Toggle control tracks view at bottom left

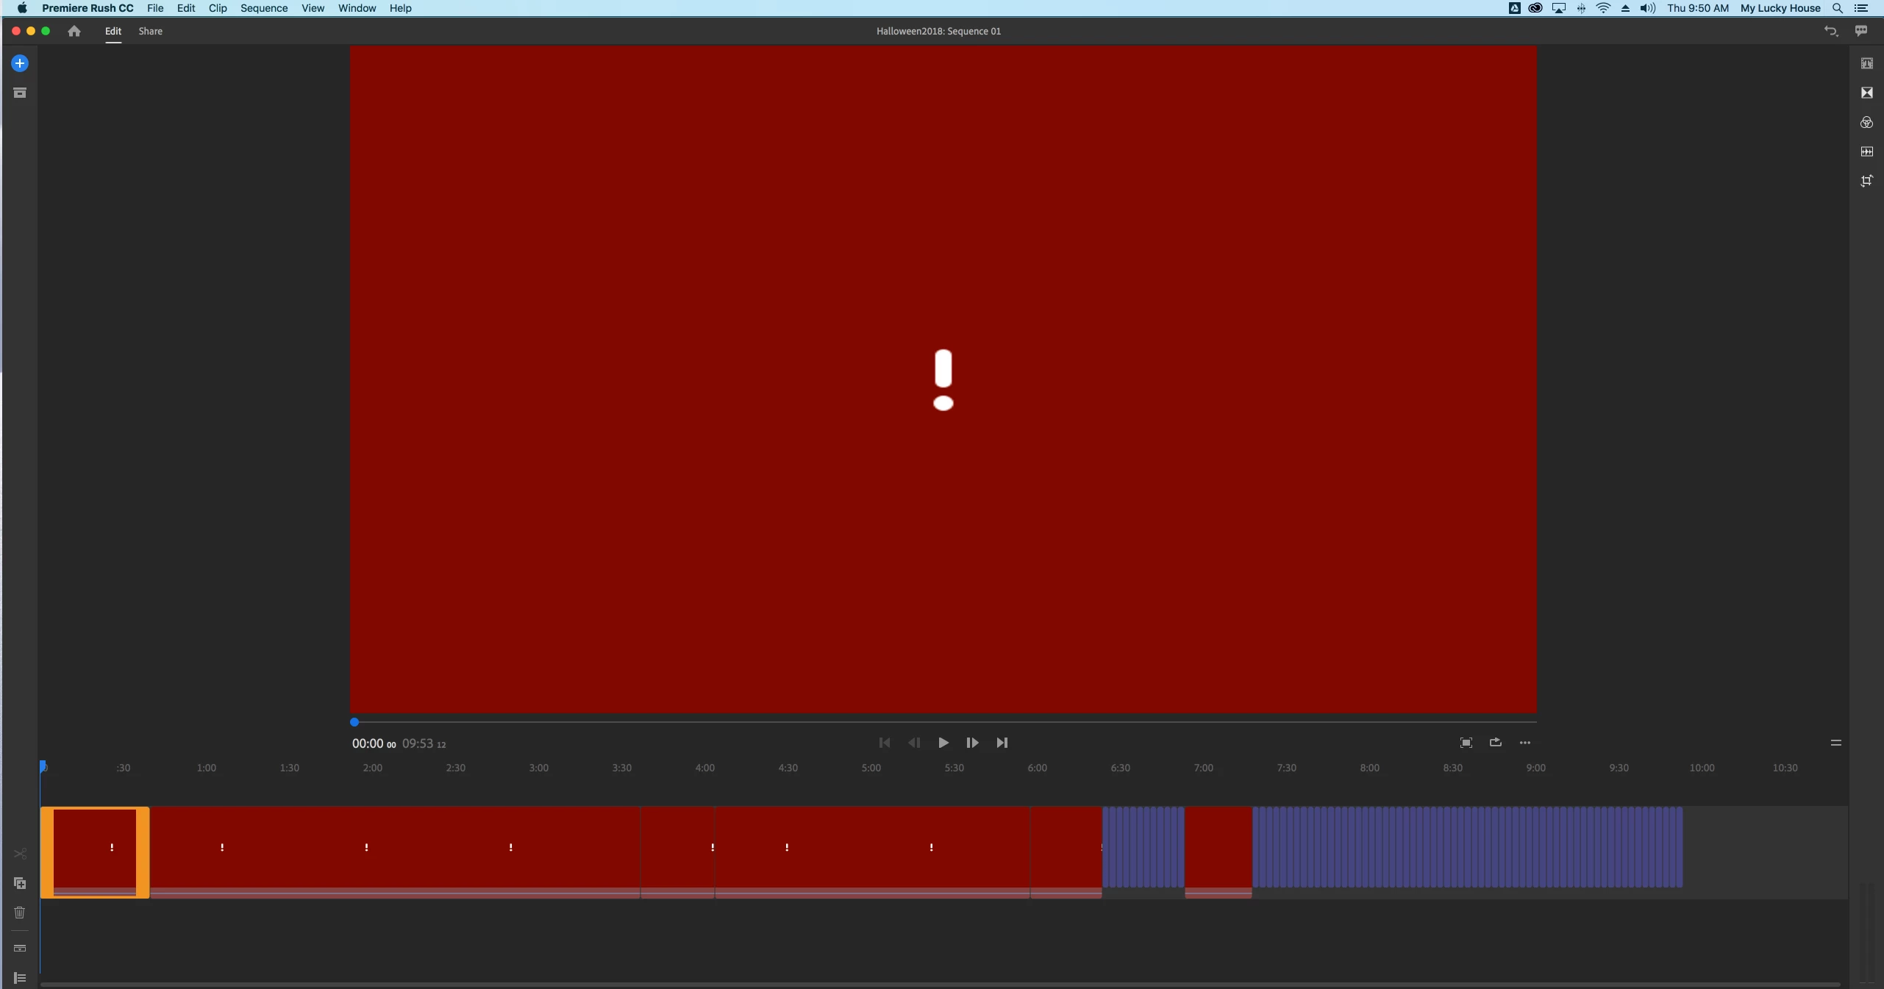20,978
